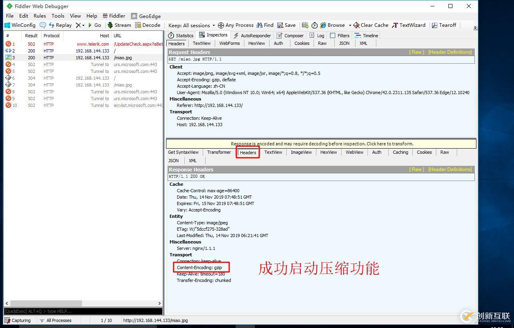This screenshot has width=514, height=328.
Task: Open the File menu
Action: (10, 16)
